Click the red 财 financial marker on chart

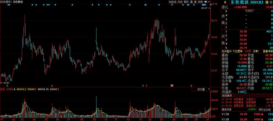coord(172,85)
